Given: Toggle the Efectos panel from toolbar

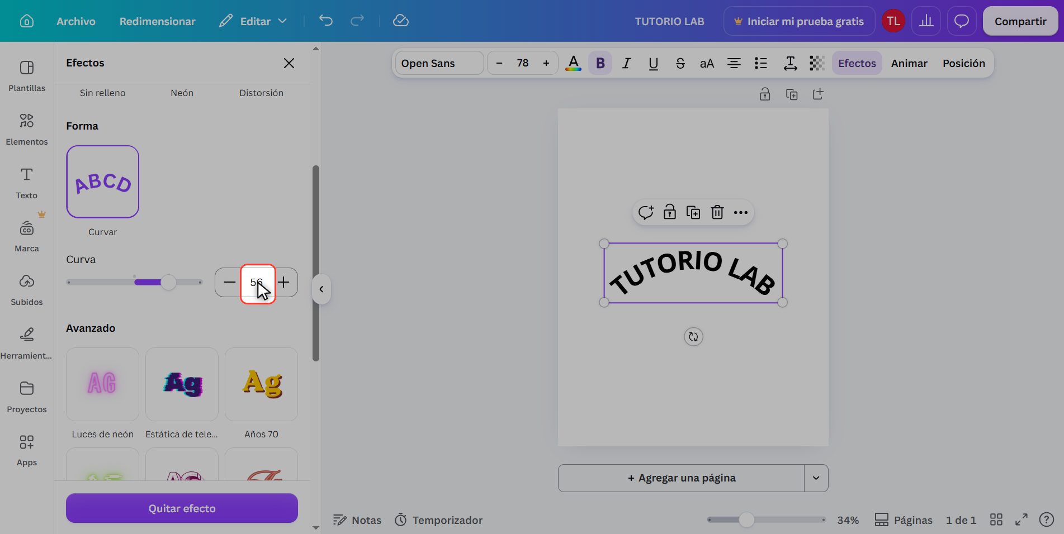Looking at the screenshot, I should 857,63.
